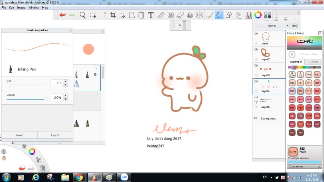Select the Text tool
This screenshot has width=324, height=182.
[x=151, y=15]
